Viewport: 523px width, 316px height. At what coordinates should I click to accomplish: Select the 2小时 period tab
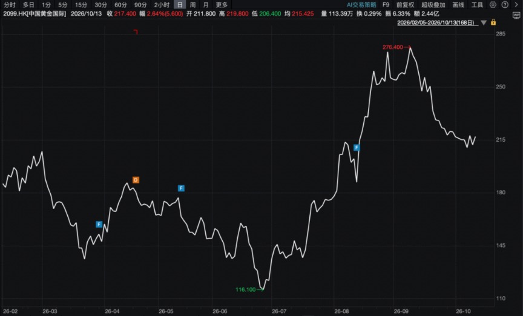tap(162, 5)
